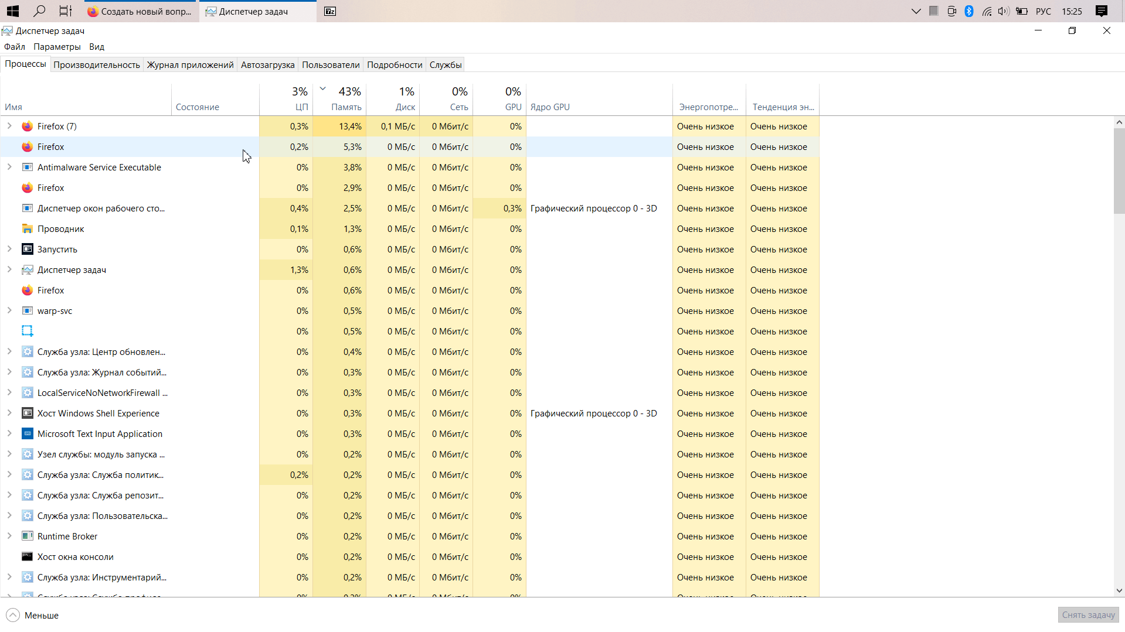
Task: Select the Узел службы: модуль запуска row
Action: click(410, 455)
